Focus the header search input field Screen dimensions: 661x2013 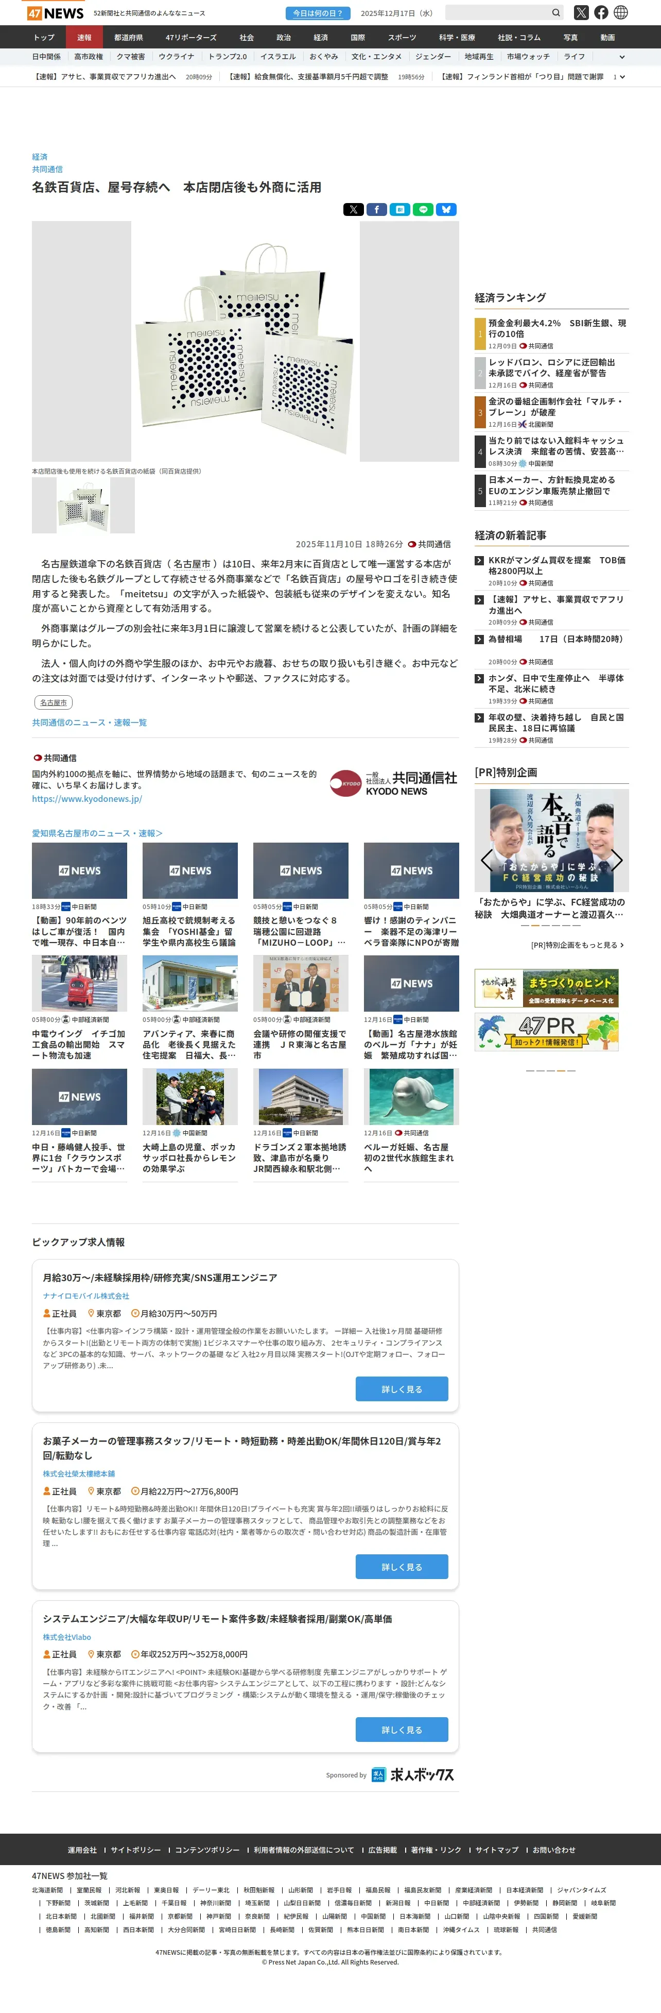[x=497, y=12]
